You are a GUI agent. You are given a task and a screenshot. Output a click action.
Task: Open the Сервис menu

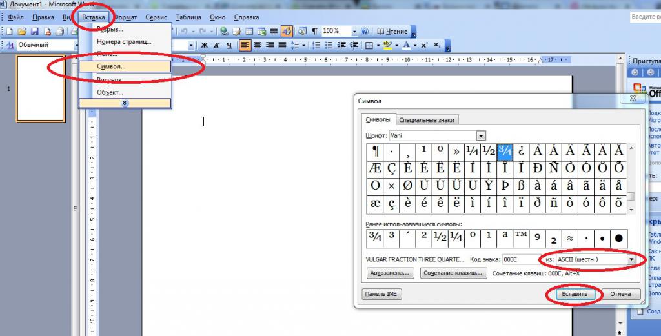[x=156, y=17]
